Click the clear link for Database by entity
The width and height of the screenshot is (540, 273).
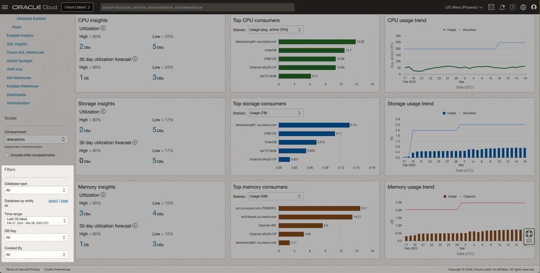[x=65, y=201]
